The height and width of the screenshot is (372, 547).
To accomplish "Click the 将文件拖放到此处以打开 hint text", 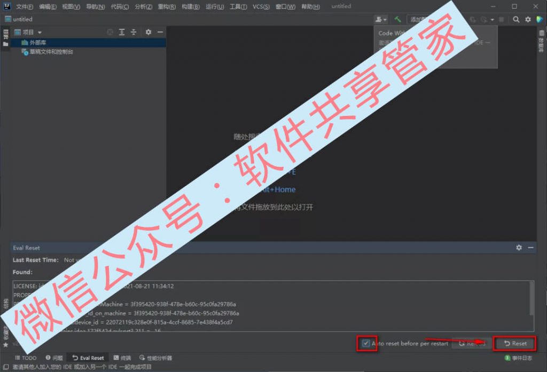I will point(273,207).
